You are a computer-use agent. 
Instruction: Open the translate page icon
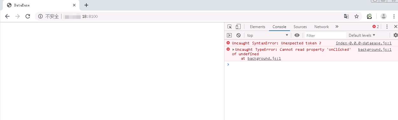point(346,16)
